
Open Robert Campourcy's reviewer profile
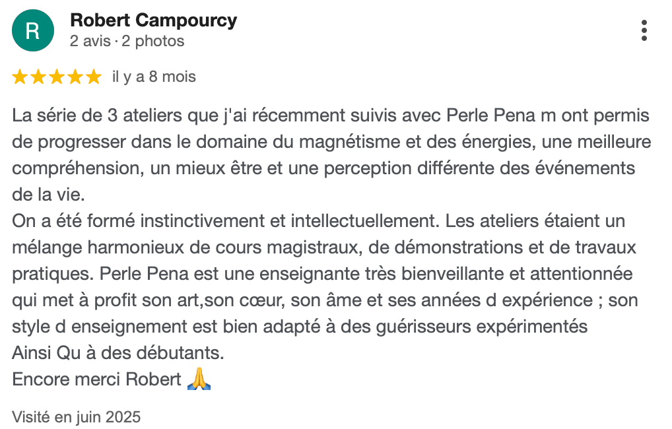pyautogui.click(x=153, y=20)
